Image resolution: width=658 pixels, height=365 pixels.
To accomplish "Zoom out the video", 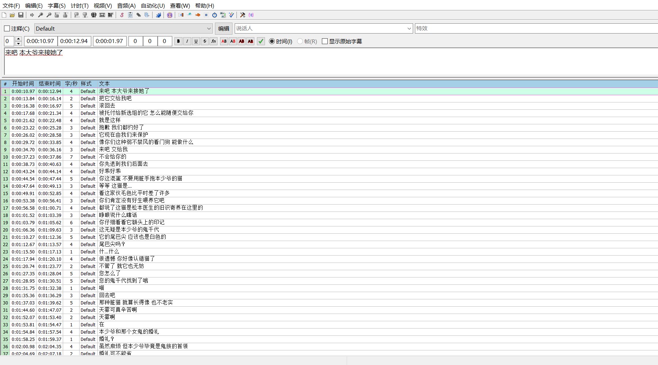I will 49,15.
